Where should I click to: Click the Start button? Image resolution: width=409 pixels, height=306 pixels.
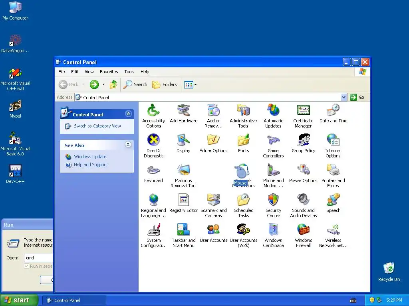(19, 300)
